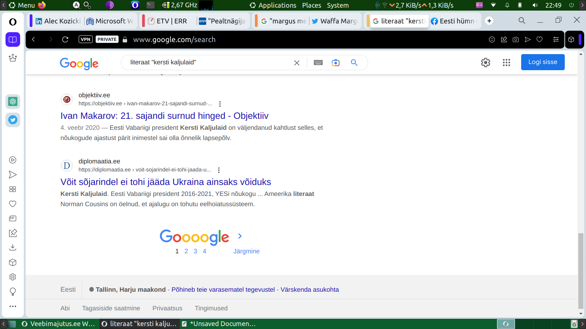The height and width of the screenshot is (329, 586).
Task: Open Personal News sidebar icon
Action: pos(13,219)
